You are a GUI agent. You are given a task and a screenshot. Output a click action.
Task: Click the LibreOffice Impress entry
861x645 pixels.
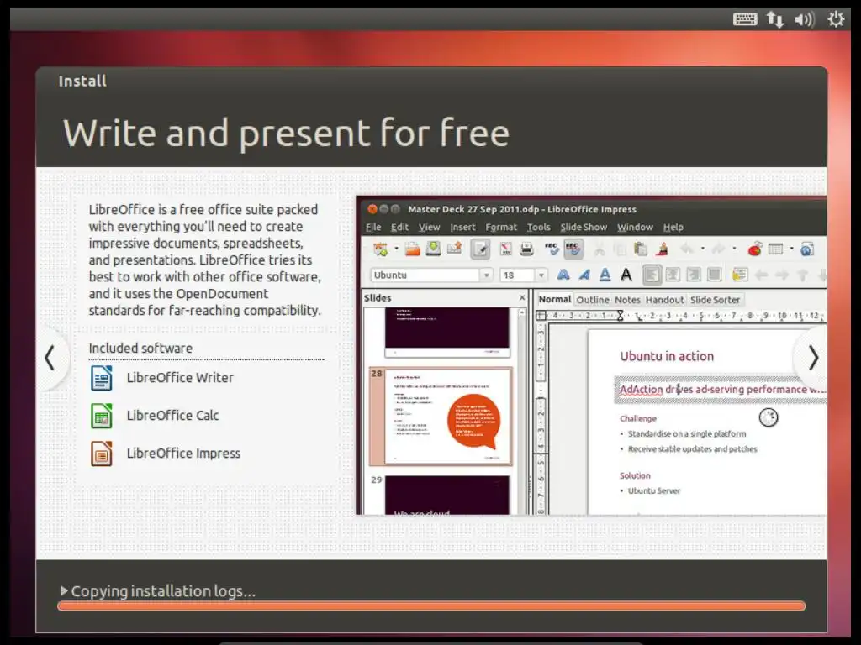(166, 454)
